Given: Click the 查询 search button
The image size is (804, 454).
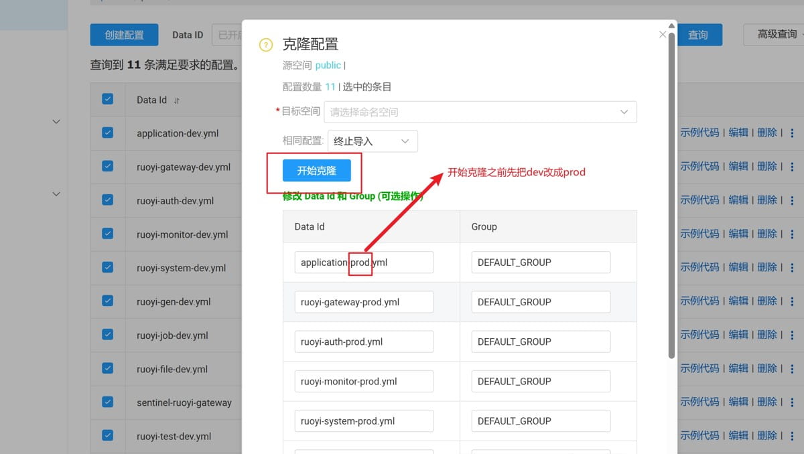Looking at the screenshot, I should point(698,35).
